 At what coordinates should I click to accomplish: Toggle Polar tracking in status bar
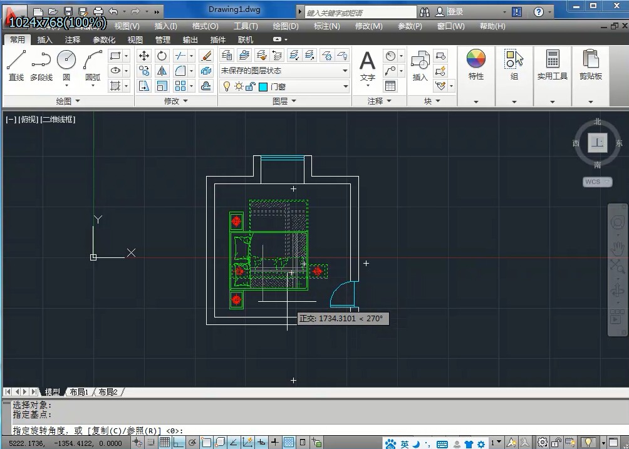(x=192, y=443)
